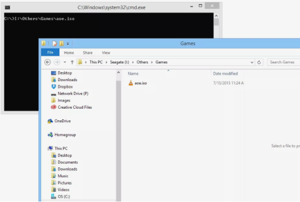Screen dimensions: 300x202
Task: Click Others in the breadcrumb path
Action: [x=143, y=62]
